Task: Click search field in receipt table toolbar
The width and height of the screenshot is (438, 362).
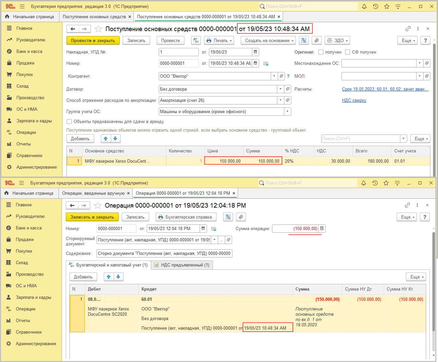Action: pos(361,139)
